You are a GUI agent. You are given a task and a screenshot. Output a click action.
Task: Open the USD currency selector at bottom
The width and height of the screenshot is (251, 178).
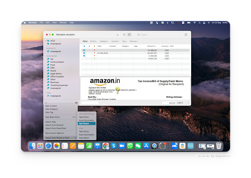180,102
